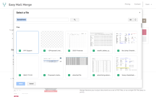Click the Excel icon beside wealth_tables_cy...

pos(94,51)
